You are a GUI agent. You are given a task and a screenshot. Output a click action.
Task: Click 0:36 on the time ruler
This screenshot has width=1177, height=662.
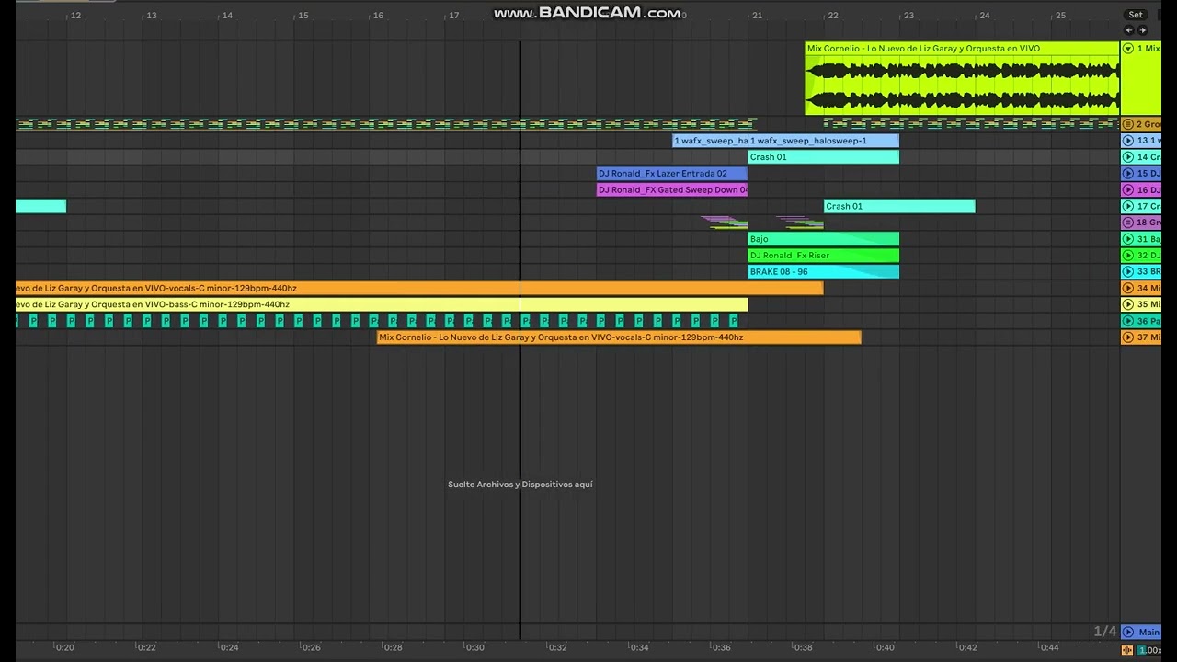click(722, 647)
